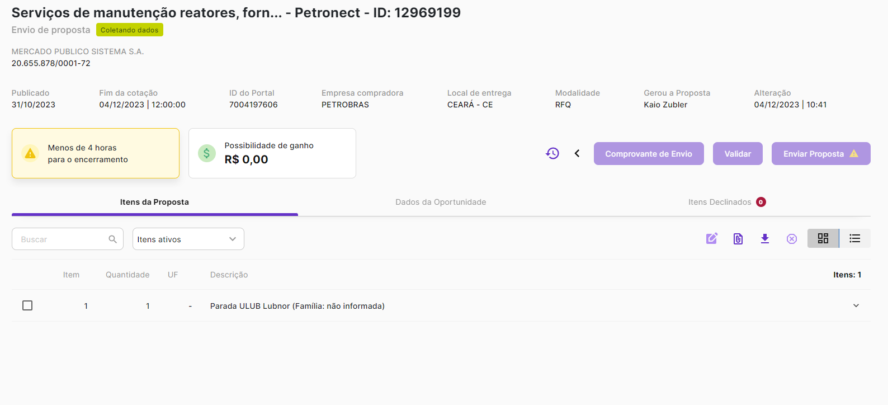
Task: Open the Dados da Oportunidade tab
Action: click(441, 202)
